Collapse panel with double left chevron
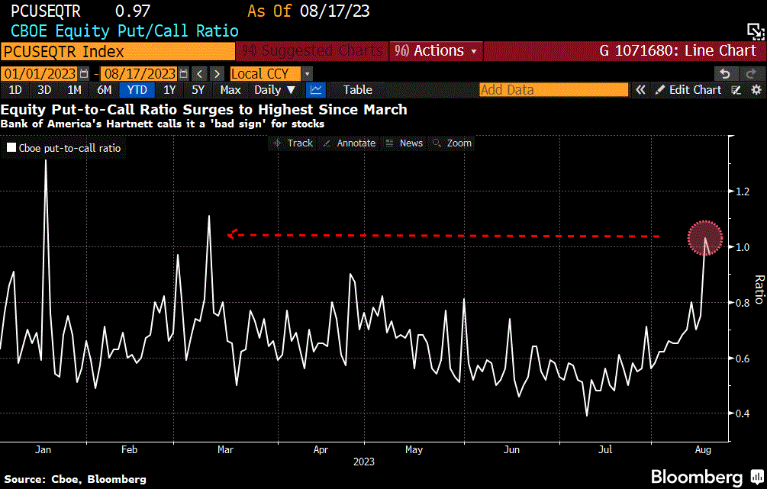This screenshot has width=767, height=489. click(x=640, y=90)
